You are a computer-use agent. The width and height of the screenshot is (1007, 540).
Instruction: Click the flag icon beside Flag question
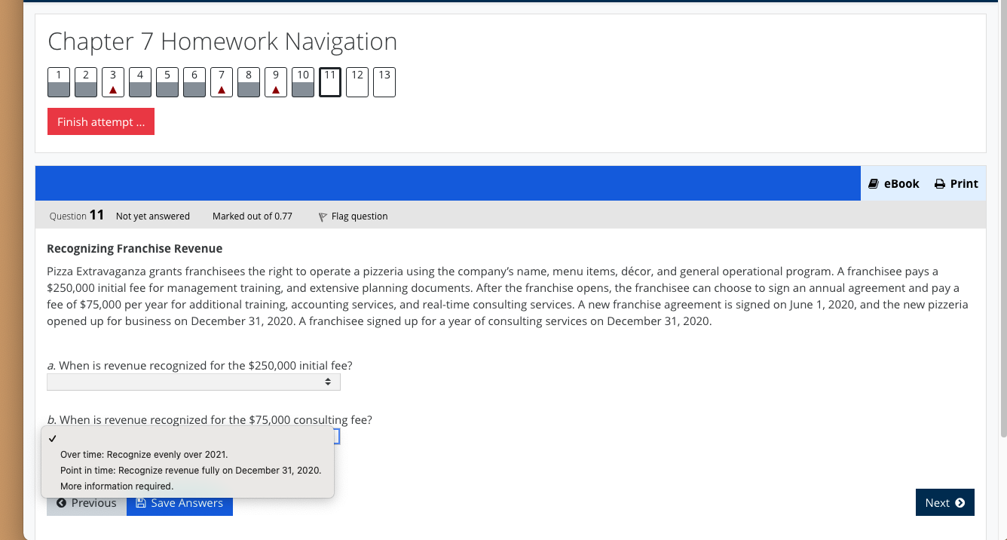tap(322, 216)
